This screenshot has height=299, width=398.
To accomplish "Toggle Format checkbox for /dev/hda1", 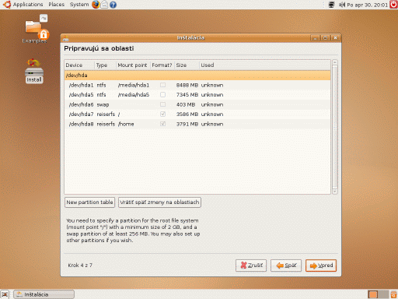I will tap(162, 85).
